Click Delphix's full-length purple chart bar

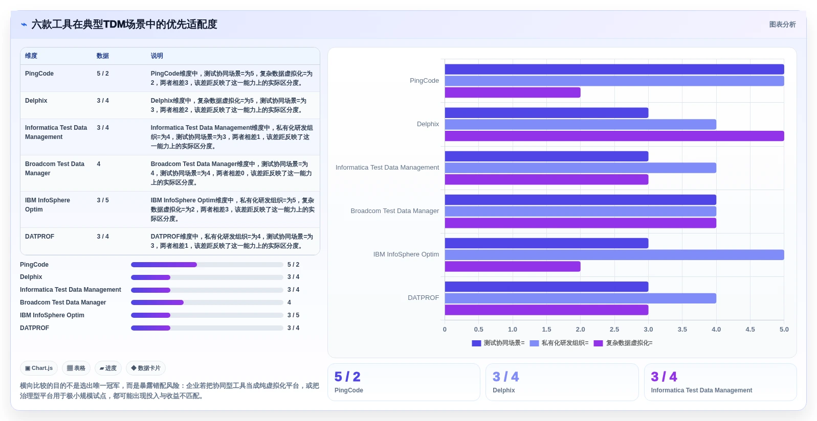pyautogui.click(x=614, y=136)
